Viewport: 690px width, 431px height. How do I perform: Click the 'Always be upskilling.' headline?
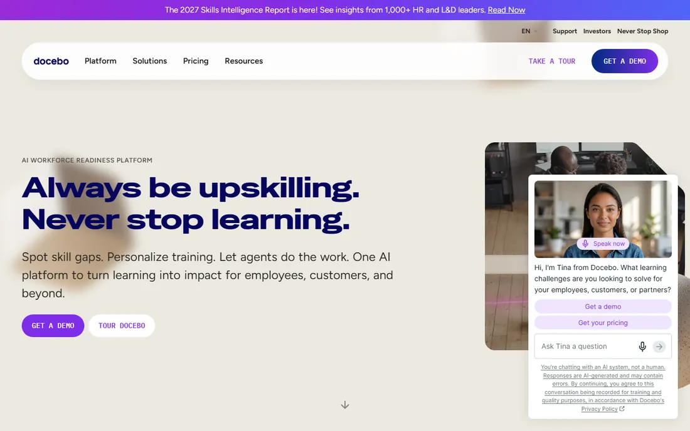[191, 188]
